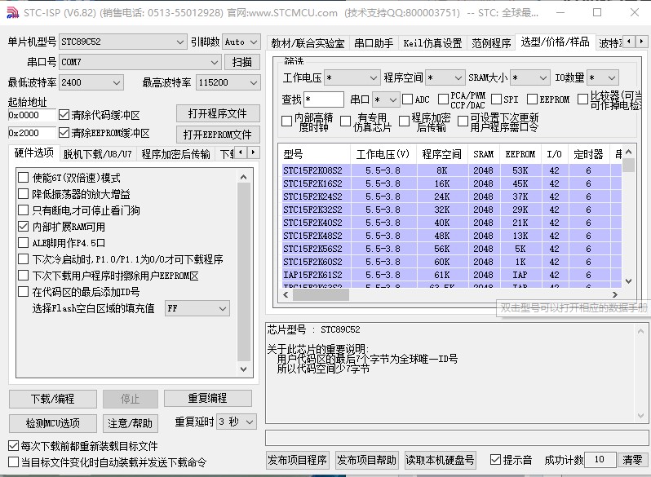Screen dimensions: 651x477
Task: Open the 最高波特率 115200 dropdown
Action: pyautogui.click(x=228, y=82)
